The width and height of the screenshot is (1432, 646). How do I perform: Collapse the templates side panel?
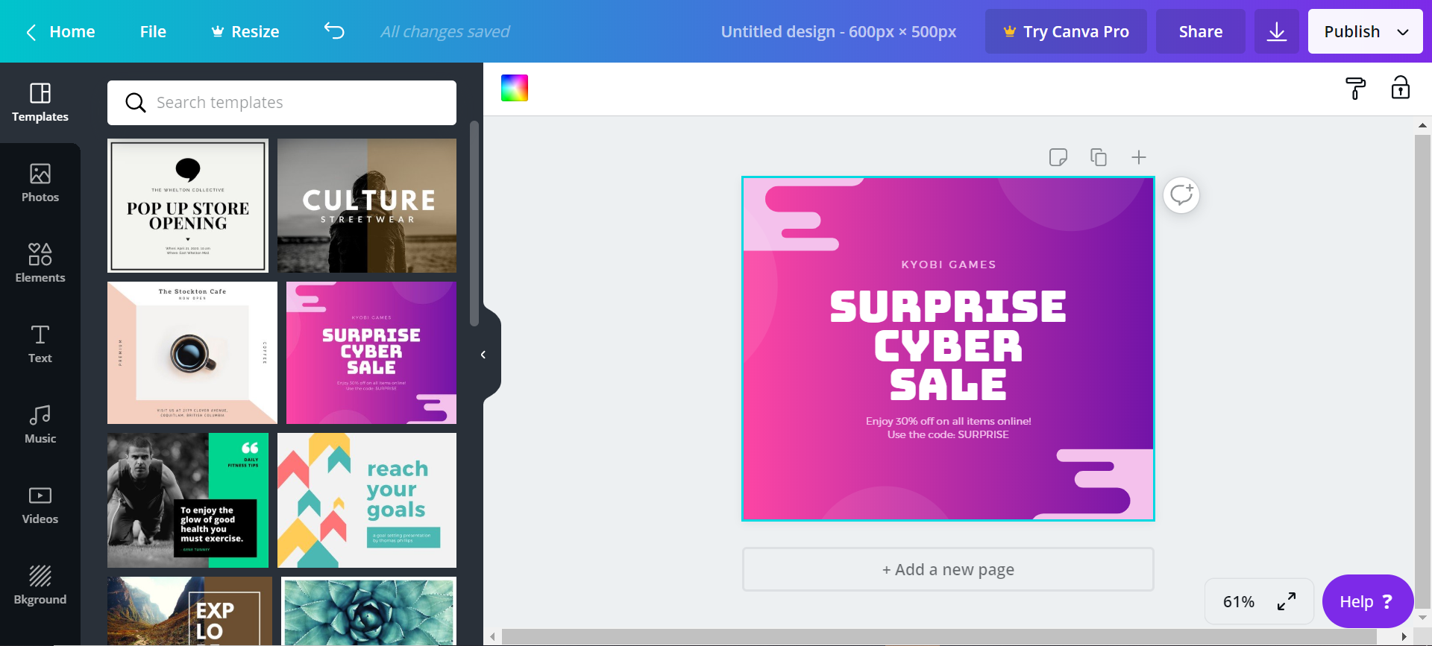tap(483, 355)
